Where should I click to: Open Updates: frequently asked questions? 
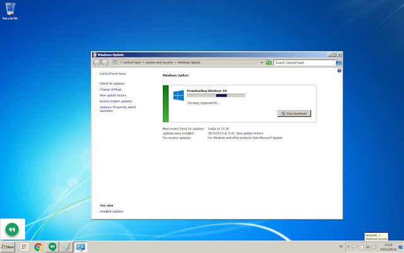tap(117, 109)
